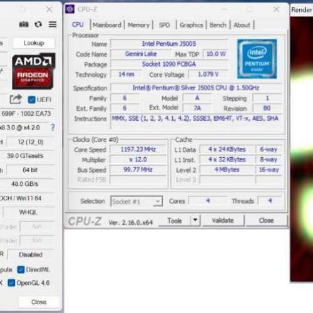Click the Specification field text

click(x=196, y=88)
